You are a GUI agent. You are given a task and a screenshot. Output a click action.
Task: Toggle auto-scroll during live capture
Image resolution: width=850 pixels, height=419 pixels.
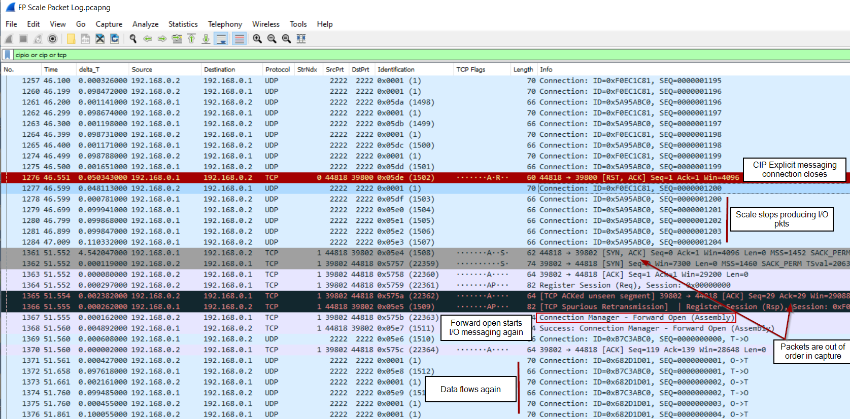point(221,39)
